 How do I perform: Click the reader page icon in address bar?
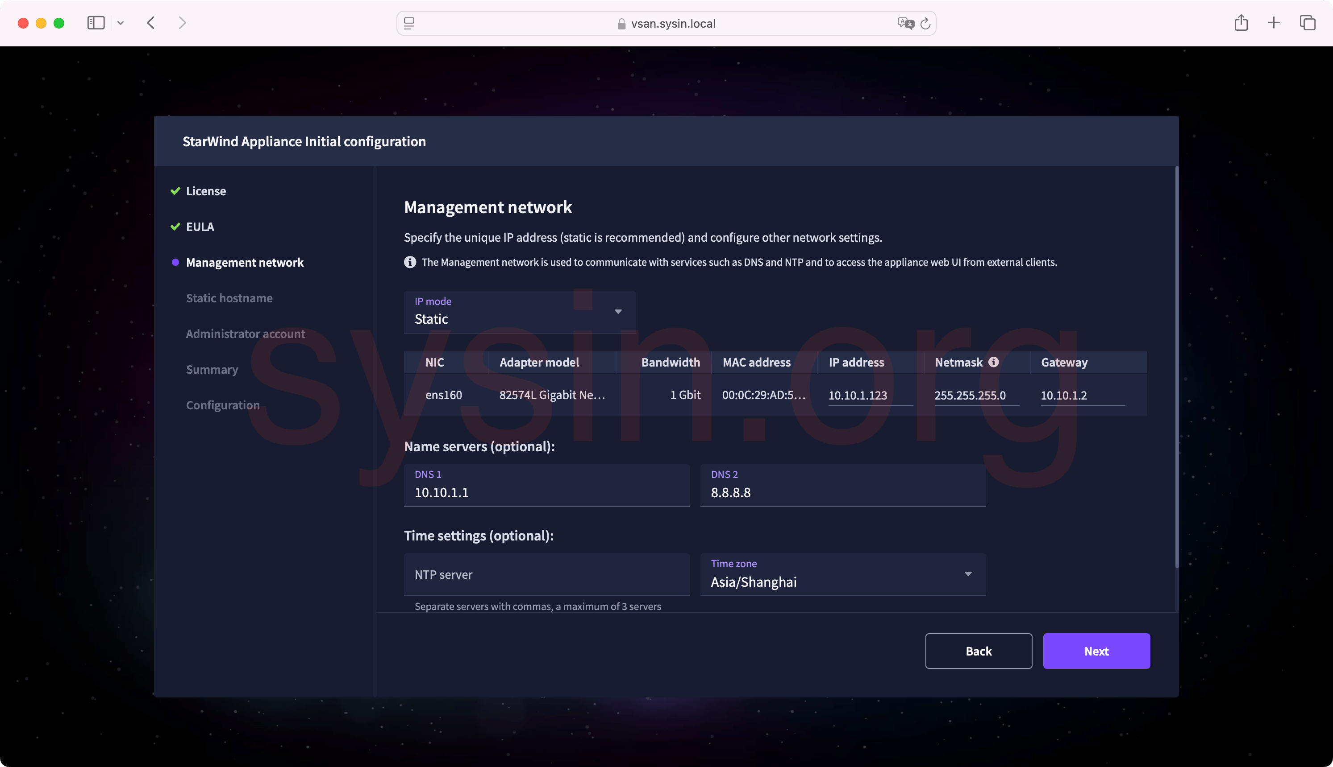(409, 23)
